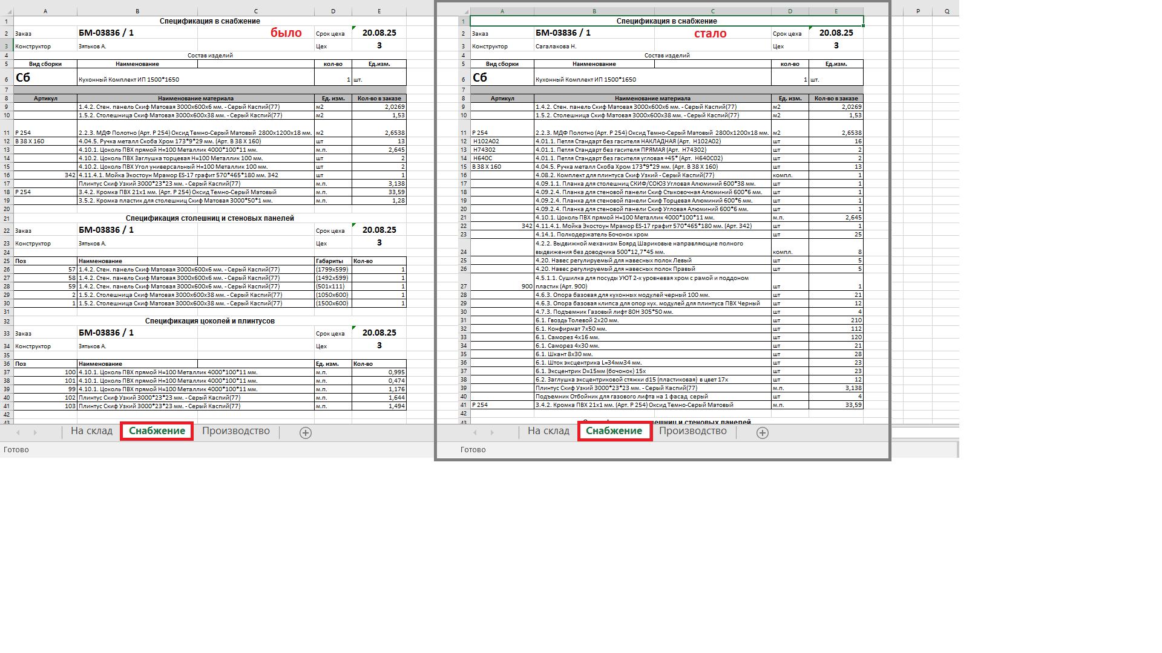Select the 'Снабжение' tab in right workbook
Screen dimensions: 1162x653
pyautogui.click(x=614, y=431)
